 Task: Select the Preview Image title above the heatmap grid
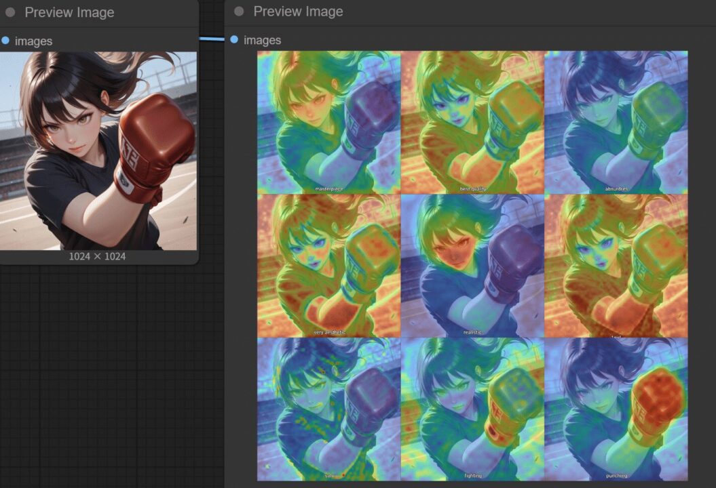click(298, 12)
